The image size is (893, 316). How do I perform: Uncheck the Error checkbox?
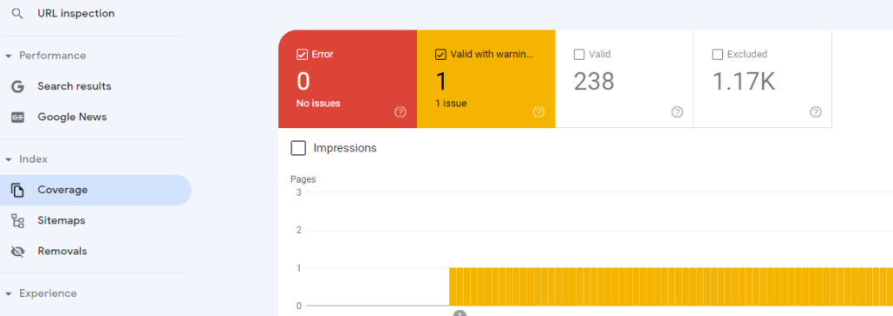coord(303,55)
